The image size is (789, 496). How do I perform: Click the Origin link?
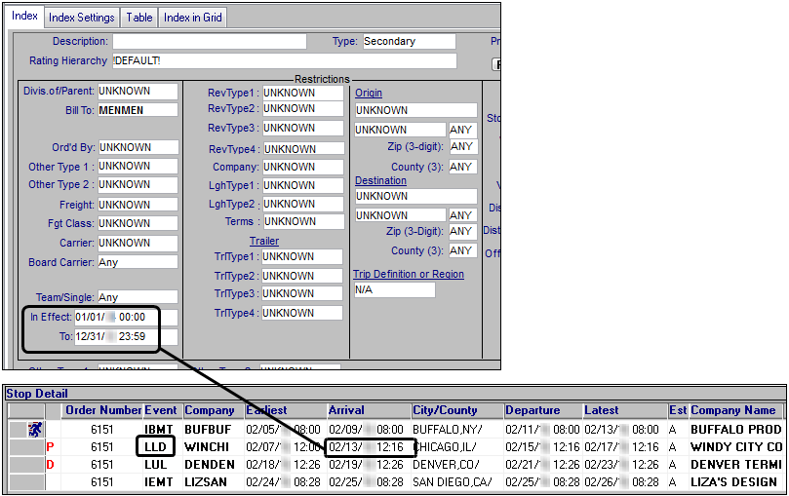pyautogui.click(x=369, y=93)
